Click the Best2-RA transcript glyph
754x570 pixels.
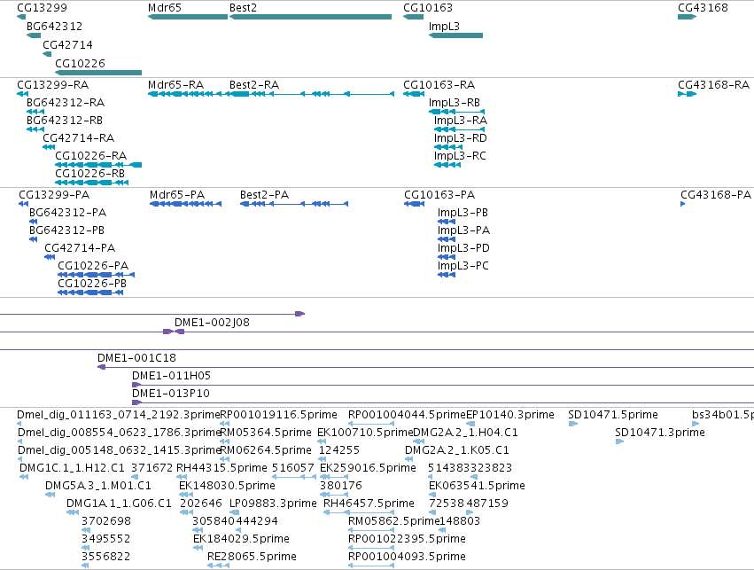coord(312,94)
